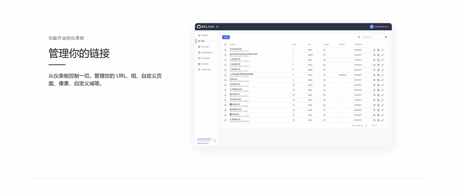
Task: Go to next page with right chevron
Action: coord(386,126)
